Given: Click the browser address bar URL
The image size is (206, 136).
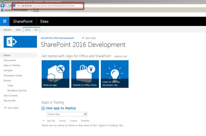Looking at the screenshot, I should pyautogui.click(x=45, y=6).
